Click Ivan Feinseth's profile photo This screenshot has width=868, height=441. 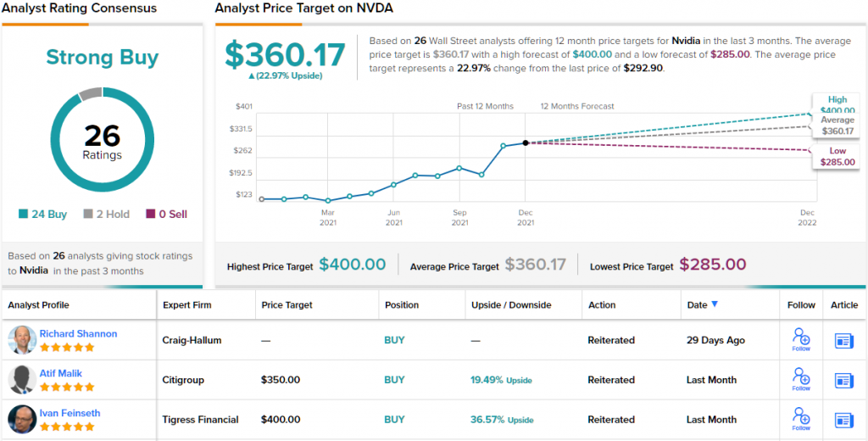tap(23, 420)
